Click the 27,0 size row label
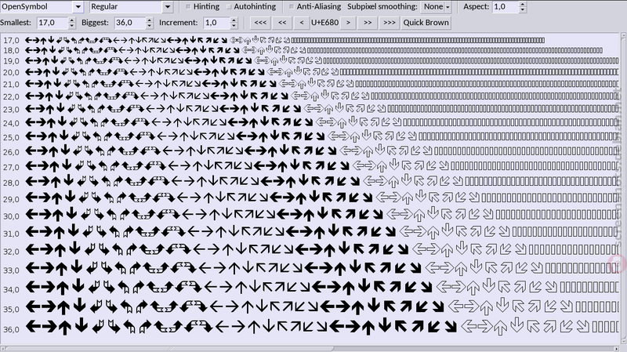 click(x=11, y=167)
